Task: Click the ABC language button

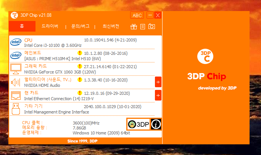Action: (137, 15)
